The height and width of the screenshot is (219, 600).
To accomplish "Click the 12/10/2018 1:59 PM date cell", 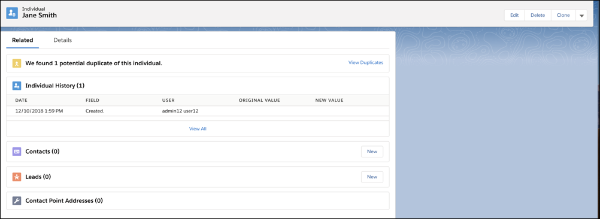I will 39,111.
